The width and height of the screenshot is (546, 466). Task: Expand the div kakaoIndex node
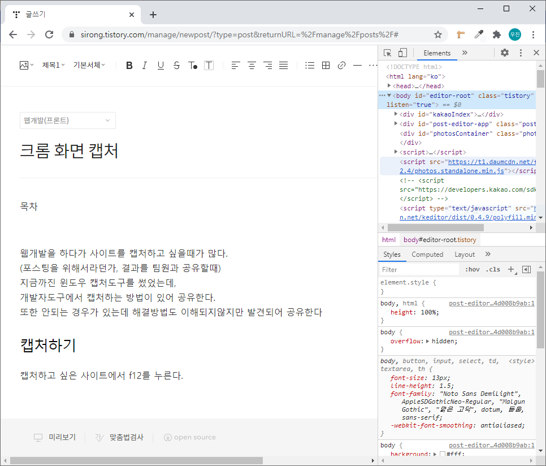pyautogui.click(x=396, y=114)
